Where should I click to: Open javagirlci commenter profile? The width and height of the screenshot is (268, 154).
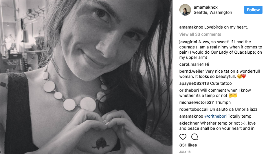click(189, 42)
